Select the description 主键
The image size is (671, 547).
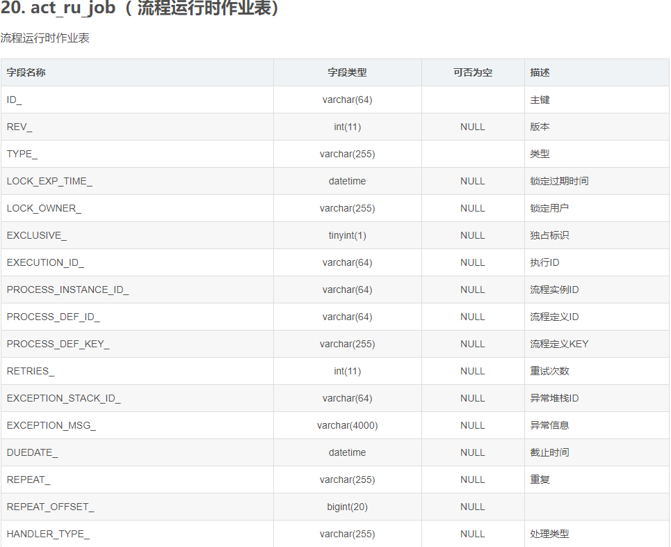540,100
